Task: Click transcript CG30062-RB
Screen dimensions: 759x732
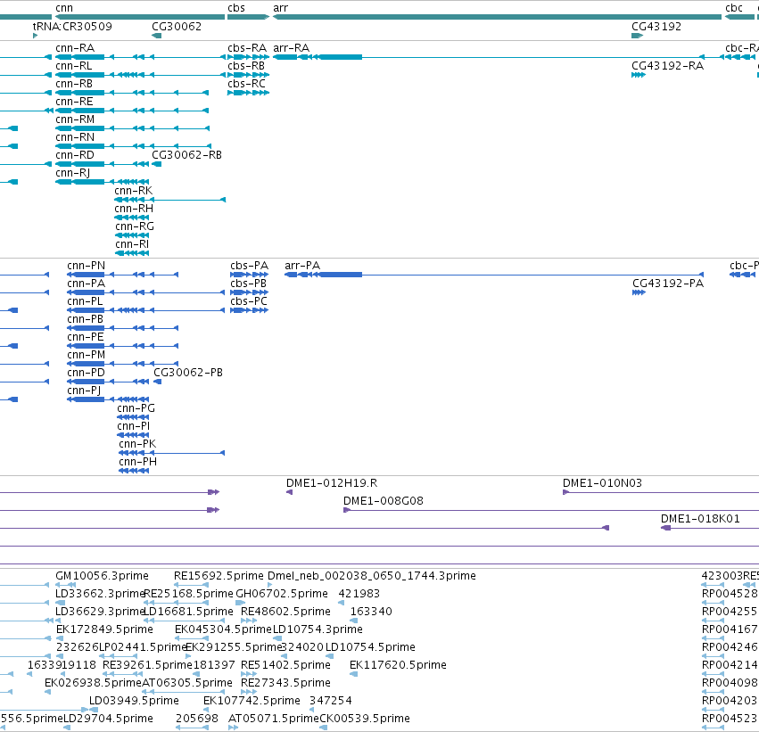Action: click(186, 155)
